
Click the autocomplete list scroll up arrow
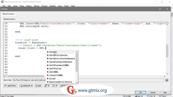coord(77,52)
